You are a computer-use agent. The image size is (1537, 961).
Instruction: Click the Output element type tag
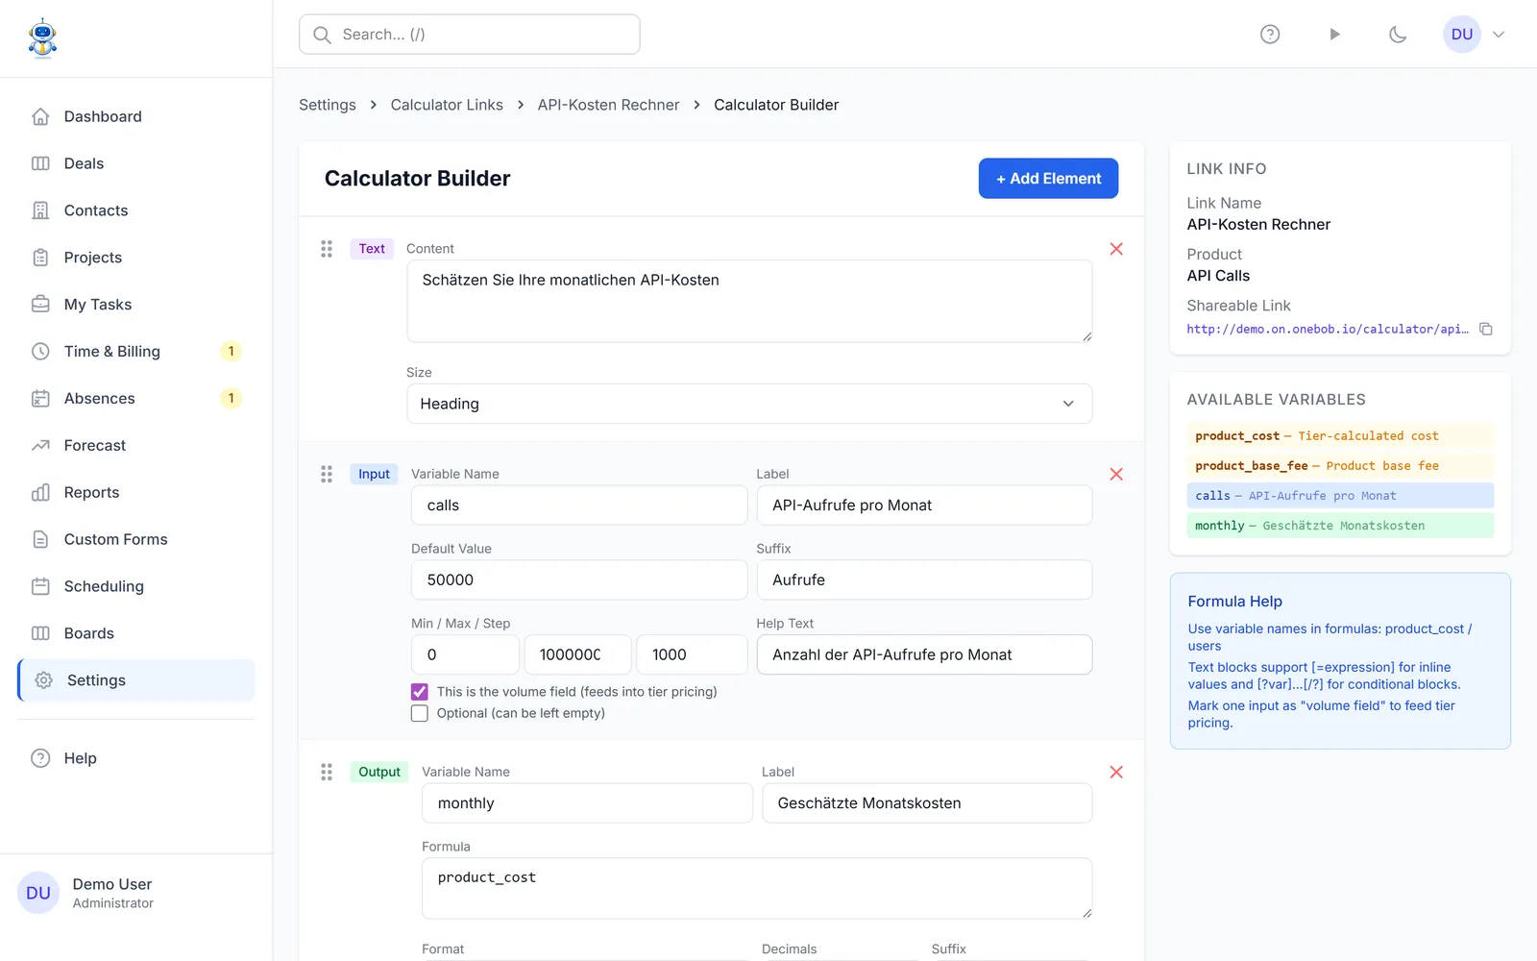(379, 772)
